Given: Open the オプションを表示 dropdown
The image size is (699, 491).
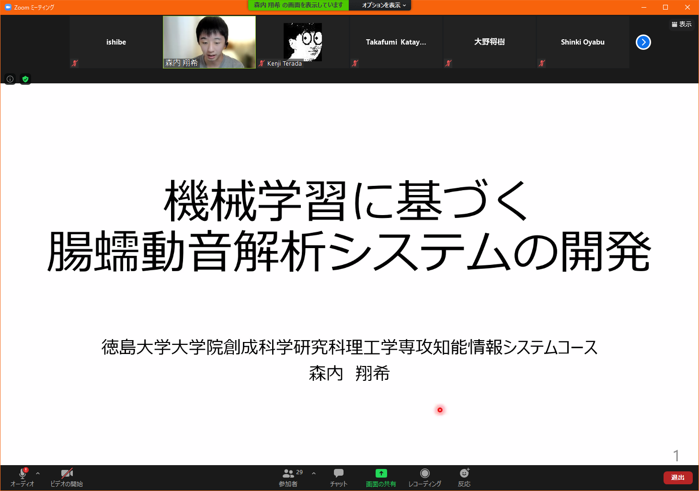Looking at the screenshot, I should tap(380, 5).
